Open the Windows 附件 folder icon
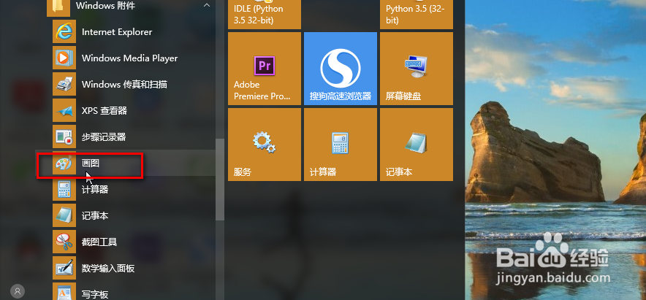The width and height of the screenshot is (646, 300). pos(58,7)
